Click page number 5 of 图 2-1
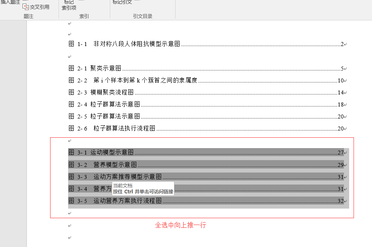 click(x=342, y=68)
